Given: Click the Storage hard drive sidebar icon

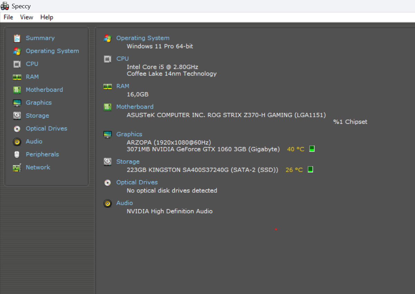Looking at the screenshot, I should (17, 116).
